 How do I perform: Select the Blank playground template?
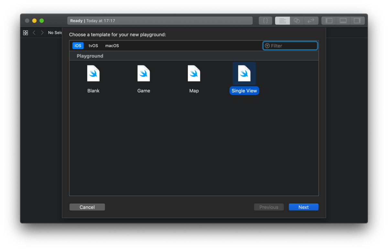point(93,79)
